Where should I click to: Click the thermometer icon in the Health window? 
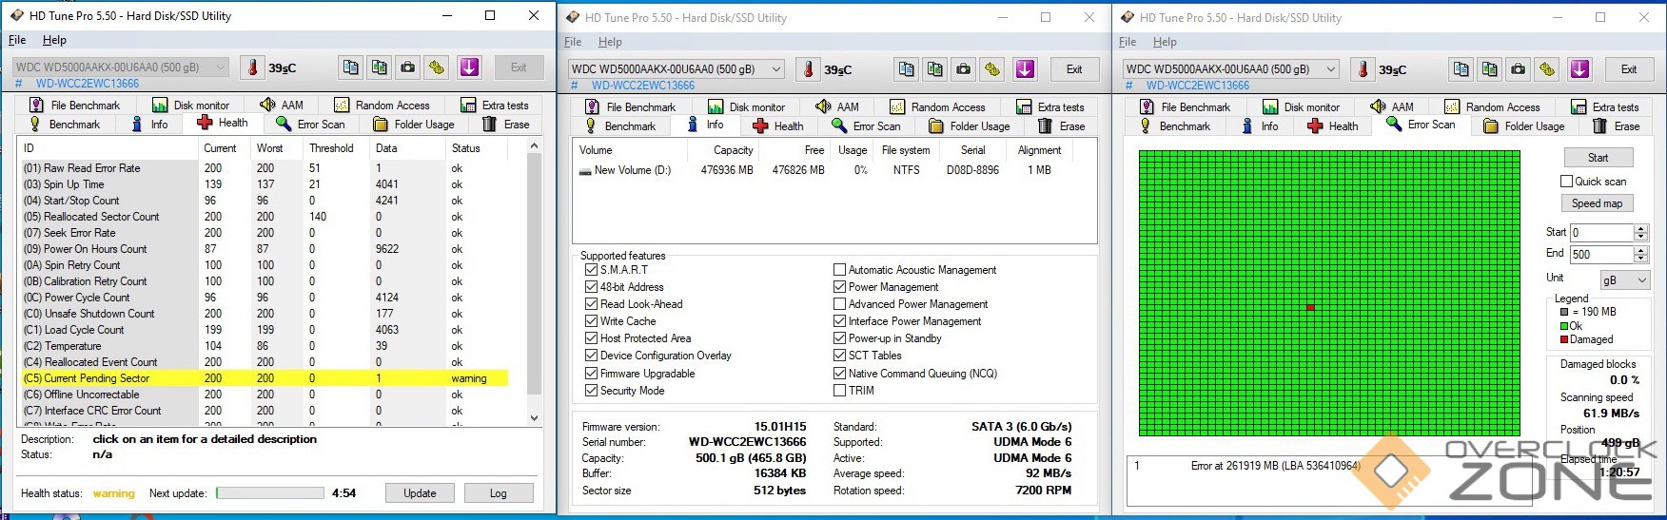253,67
